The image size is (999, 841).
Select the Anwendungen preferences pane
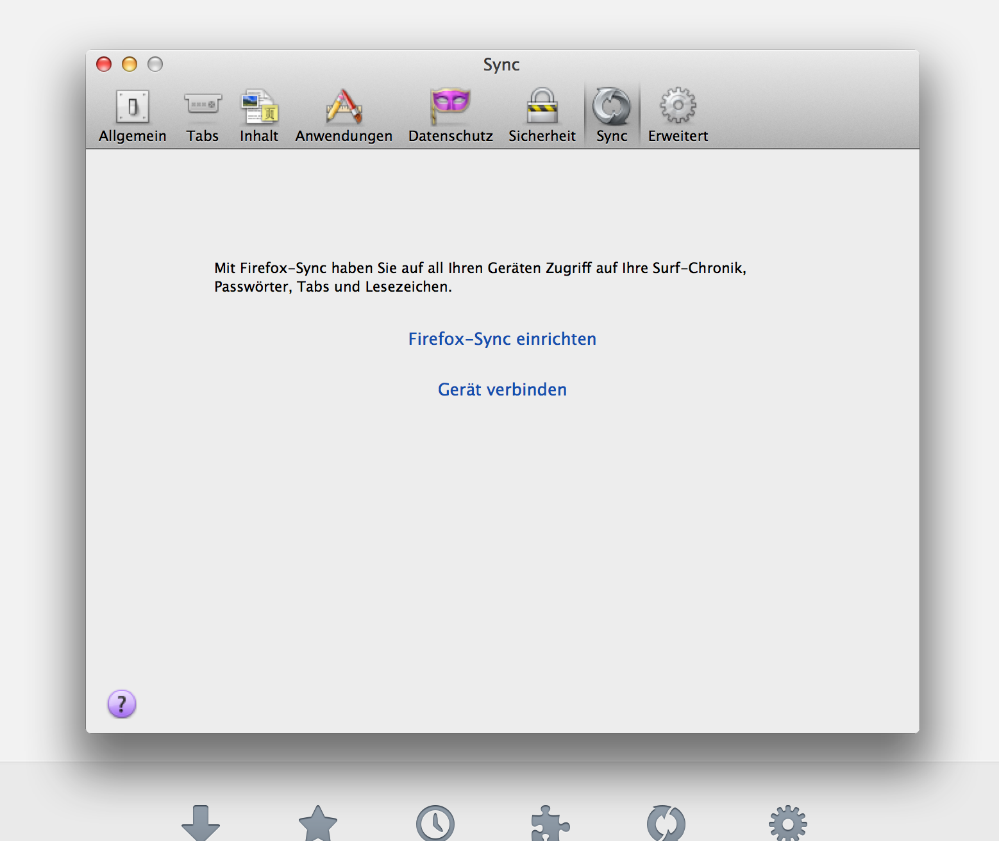(x=344, y=116)
